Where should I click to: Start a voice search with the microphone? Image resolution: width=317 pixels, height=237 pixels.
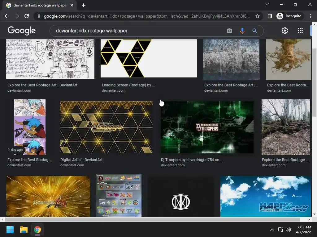242,31
